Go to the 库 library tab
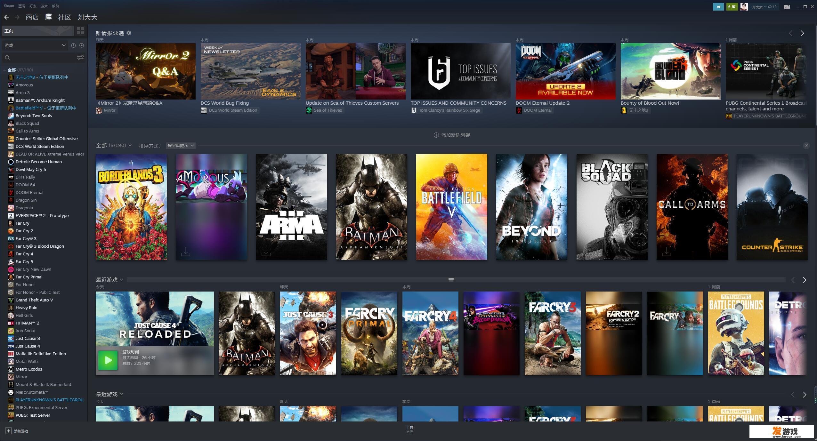The image size is (817, 441). (x=48, y=17)
